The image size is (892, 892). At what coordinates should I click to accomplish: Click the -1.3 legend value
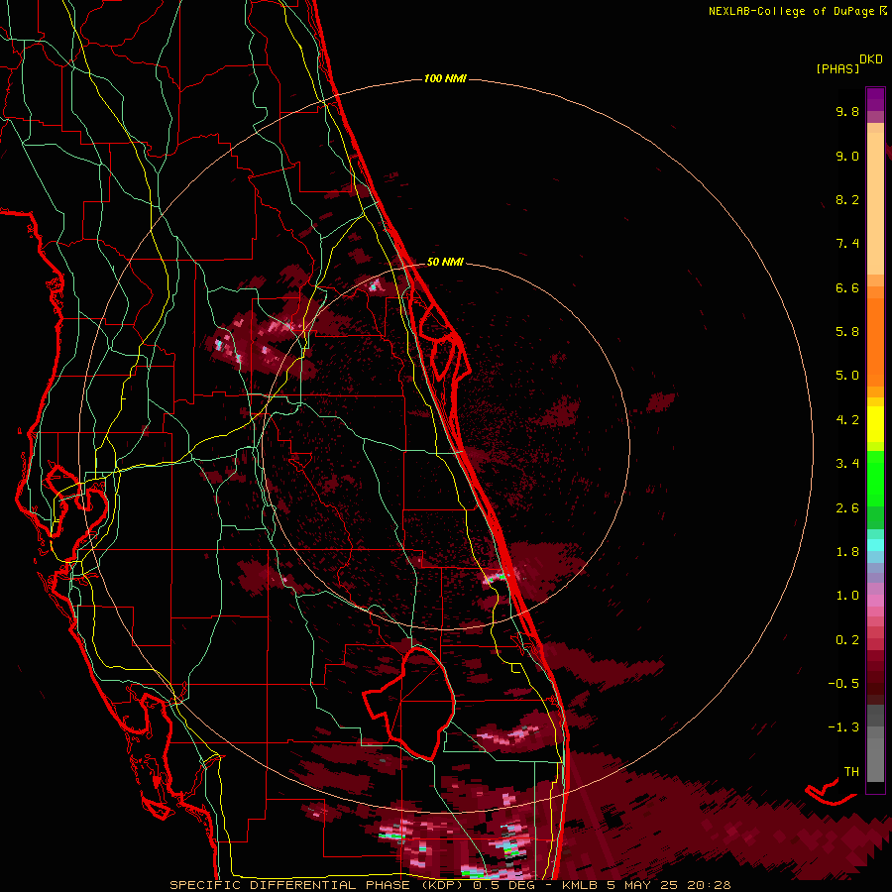pyautogui.click(x=843, y=727)
